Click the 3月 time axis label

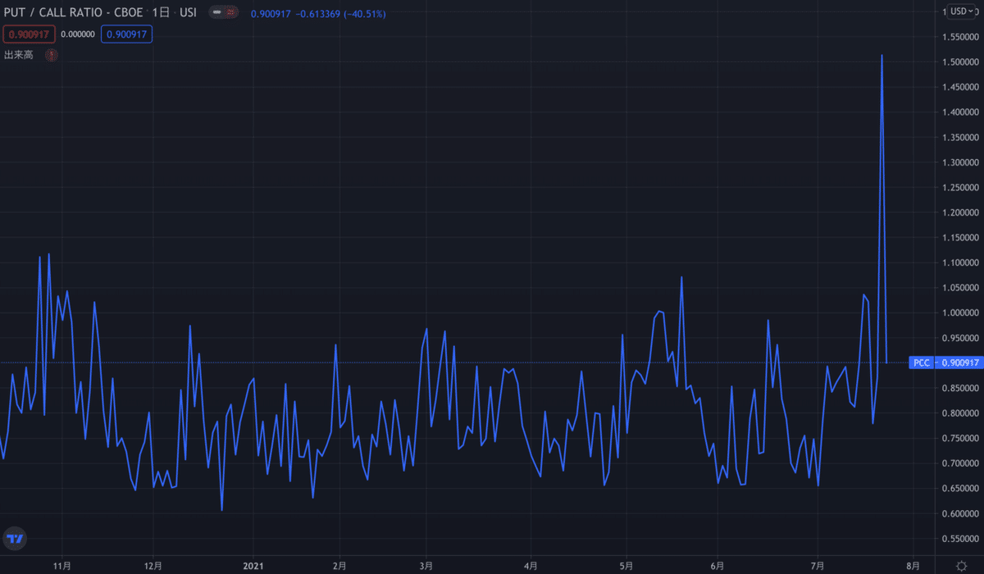click(x=426, y=566)
